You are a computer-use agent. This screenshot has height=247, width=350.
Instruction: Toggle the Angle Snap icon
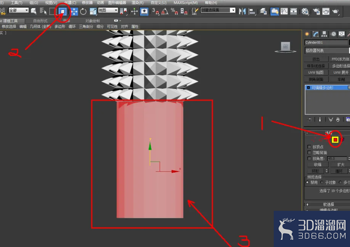[x=165, y=11]
